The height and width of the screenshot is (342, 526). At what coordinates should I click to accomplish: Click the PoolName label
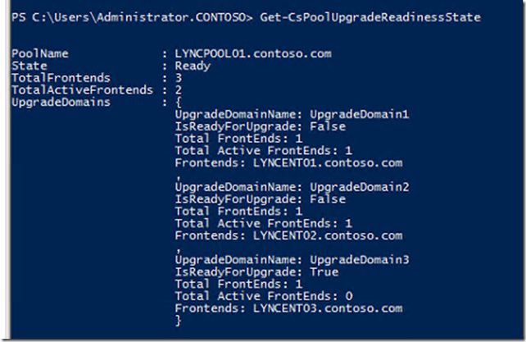click(x=40, y=54)
